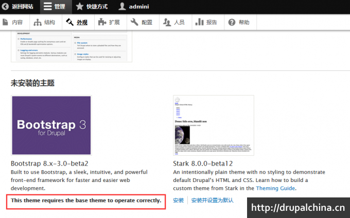Click the paintbrush icon next to 外观

point(69,22)
